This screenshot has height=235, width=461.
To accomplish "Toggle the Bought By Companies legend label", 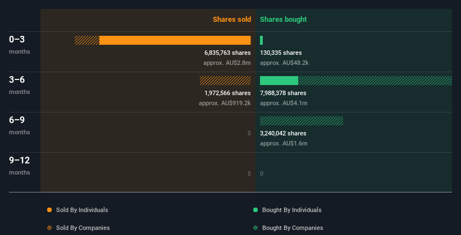I will 293,228.
